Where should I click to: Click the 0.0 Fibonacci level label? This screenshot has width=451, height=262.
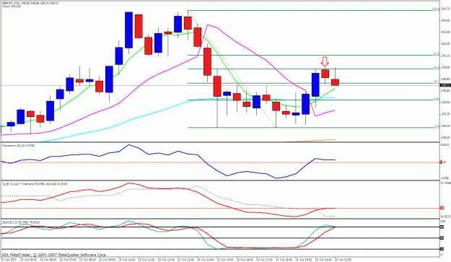[437, 126]
